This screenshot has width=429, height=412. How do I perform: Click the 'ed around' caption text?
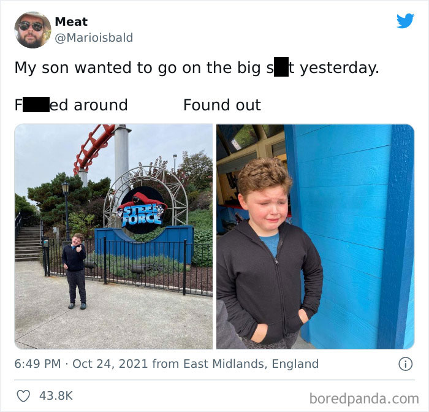point(89,105)
